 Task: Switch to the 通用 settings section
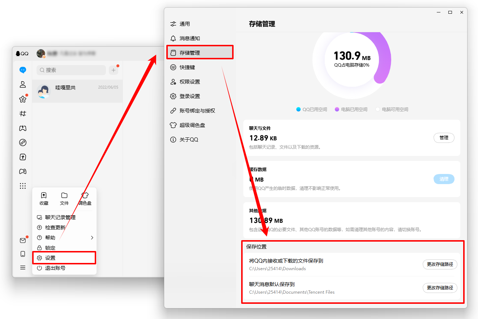[x=200, y=24]
